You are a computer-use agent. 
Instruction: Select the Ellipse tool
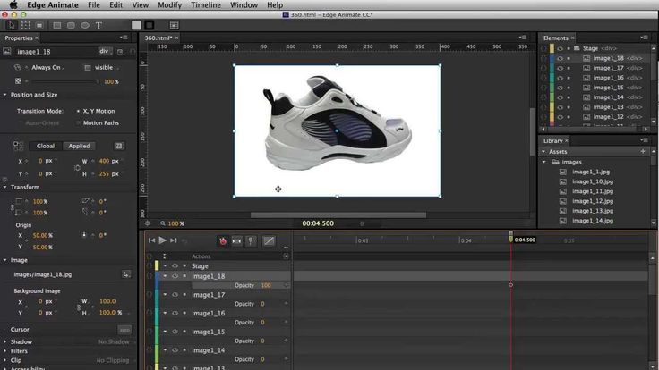pos(85,26)
